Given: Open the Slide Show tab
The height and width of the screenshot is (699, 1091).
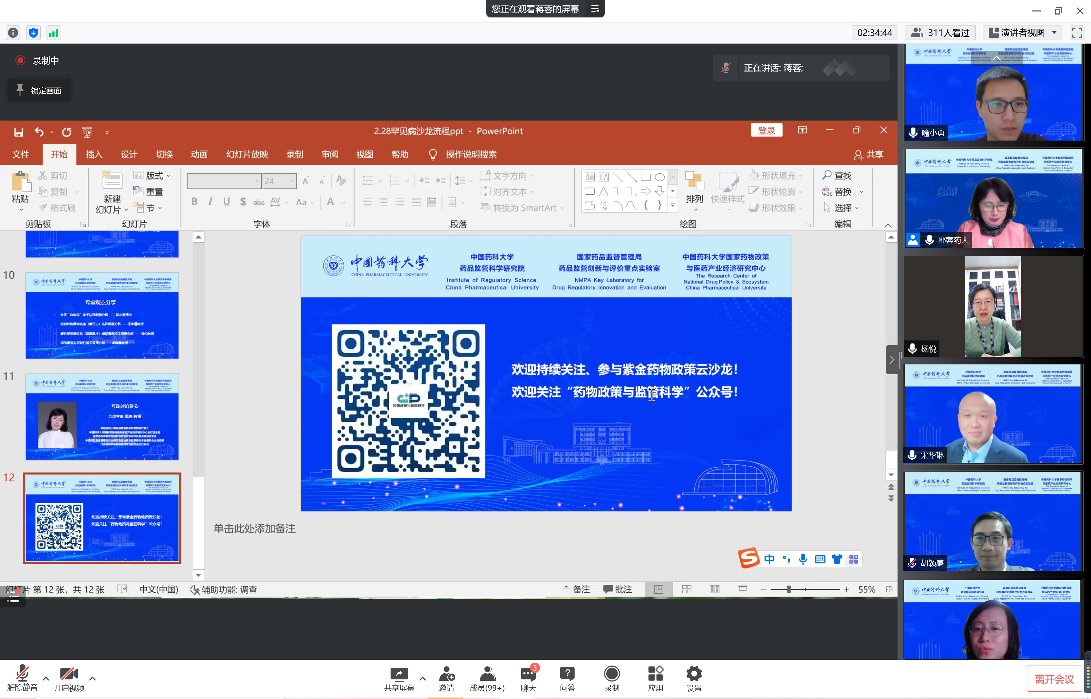Looking at the screenshot, I should coord(247,155).
